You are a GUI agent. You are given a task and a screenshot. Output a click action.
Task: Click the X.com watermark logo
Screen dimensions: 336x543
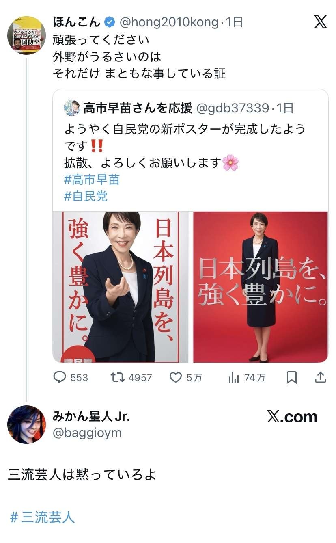coord(292,417)
